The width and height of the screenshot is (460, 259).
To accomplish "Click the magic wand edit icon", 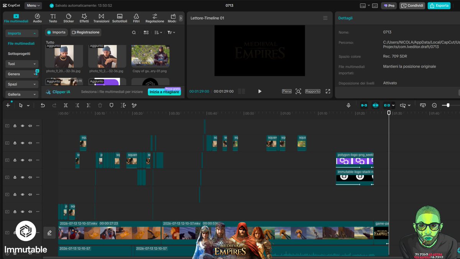I will (134, 105).
